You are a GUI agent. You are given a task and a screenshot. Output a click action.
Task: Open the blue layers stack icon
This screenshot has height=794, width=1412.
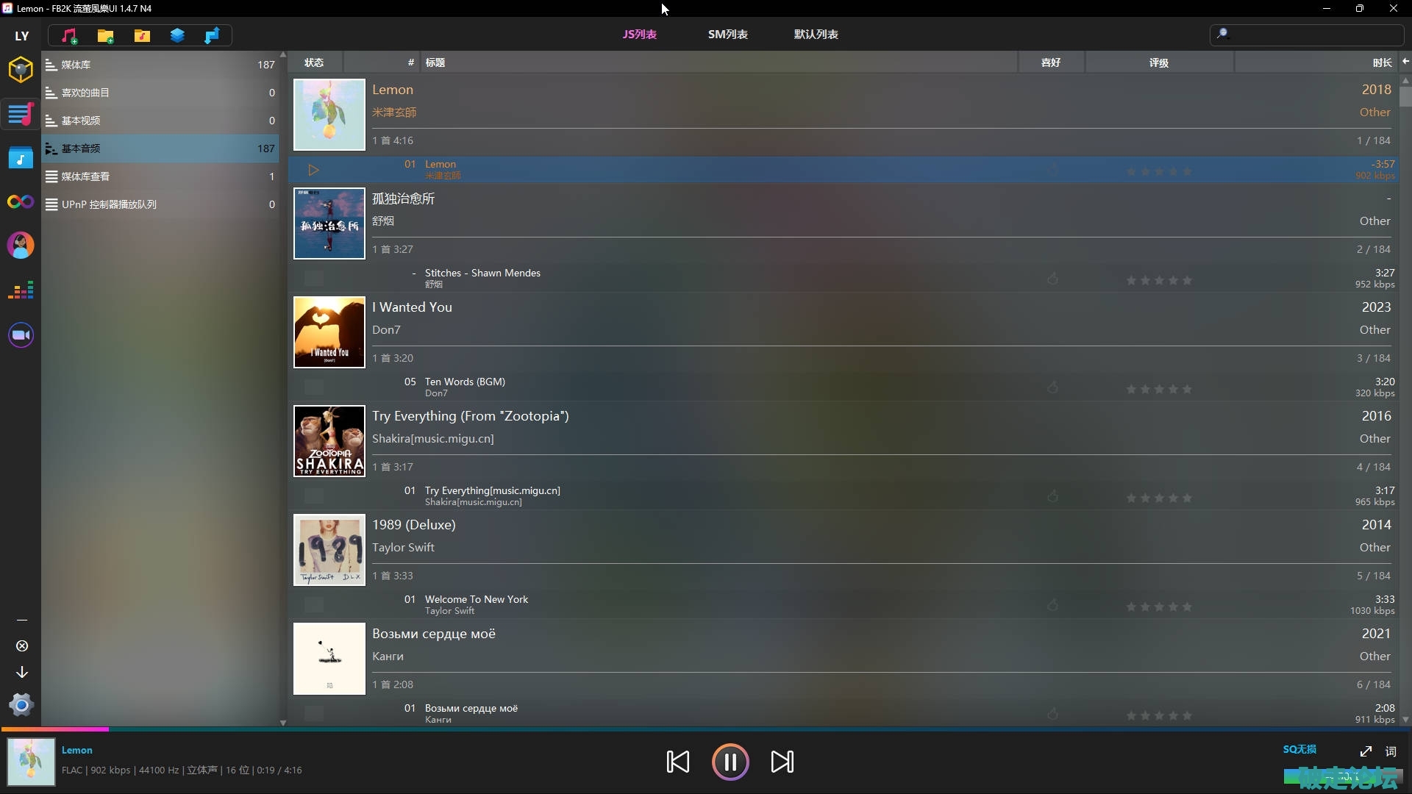point(177,35)
